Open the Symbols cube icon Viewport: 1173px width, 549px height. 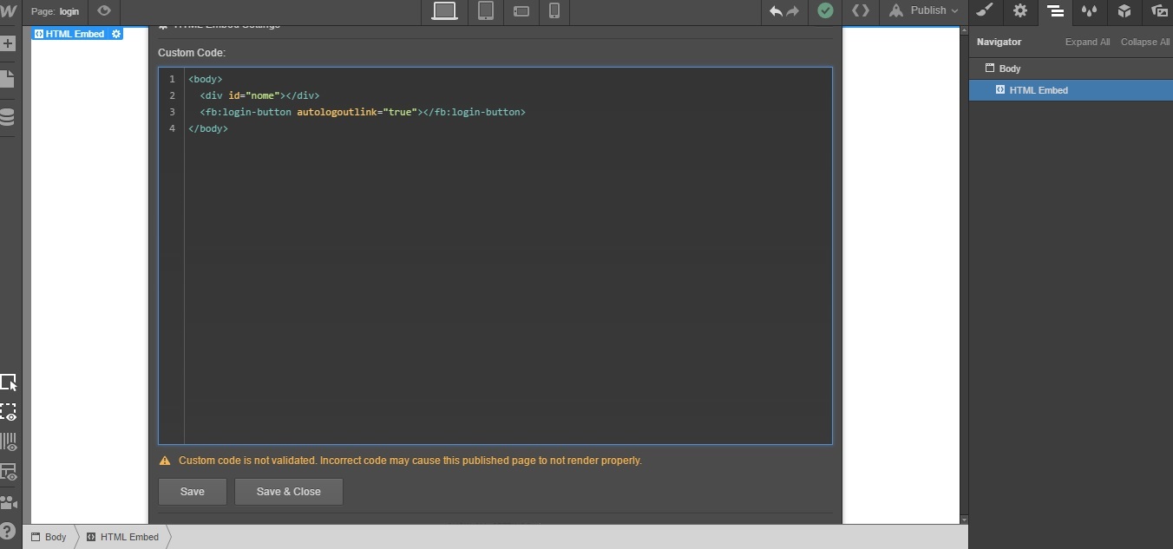coord(1124,11)
